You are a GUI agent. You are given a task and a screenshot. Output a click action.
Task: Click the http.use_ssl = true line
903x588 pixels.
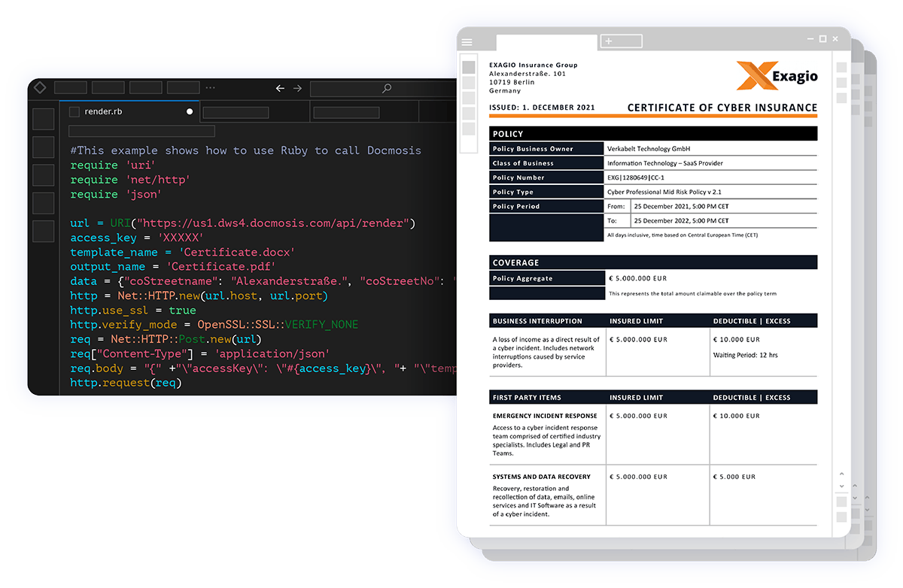[x=132, y=311]
